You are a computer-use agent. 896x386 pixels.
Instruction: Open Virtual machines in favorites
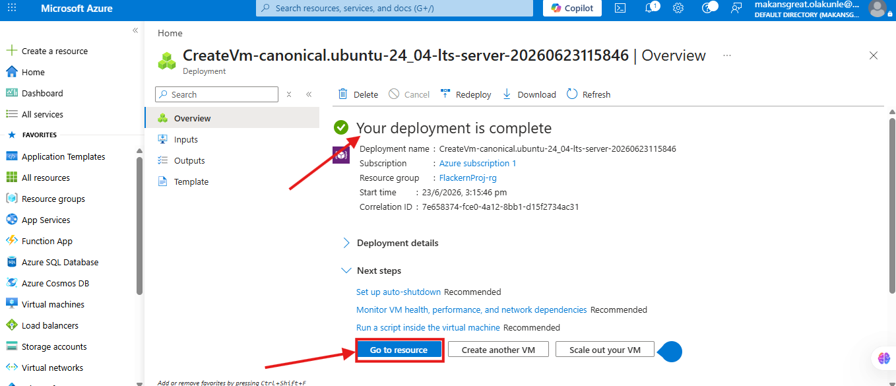pos(53,304)
